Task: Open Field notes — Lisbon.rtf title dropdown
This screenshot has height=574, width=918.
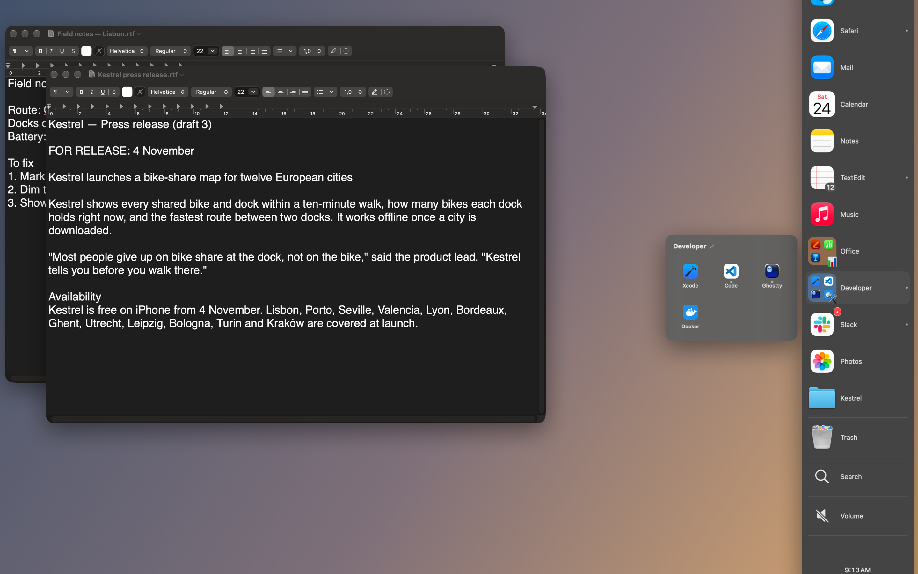Action: pos(139,34)
